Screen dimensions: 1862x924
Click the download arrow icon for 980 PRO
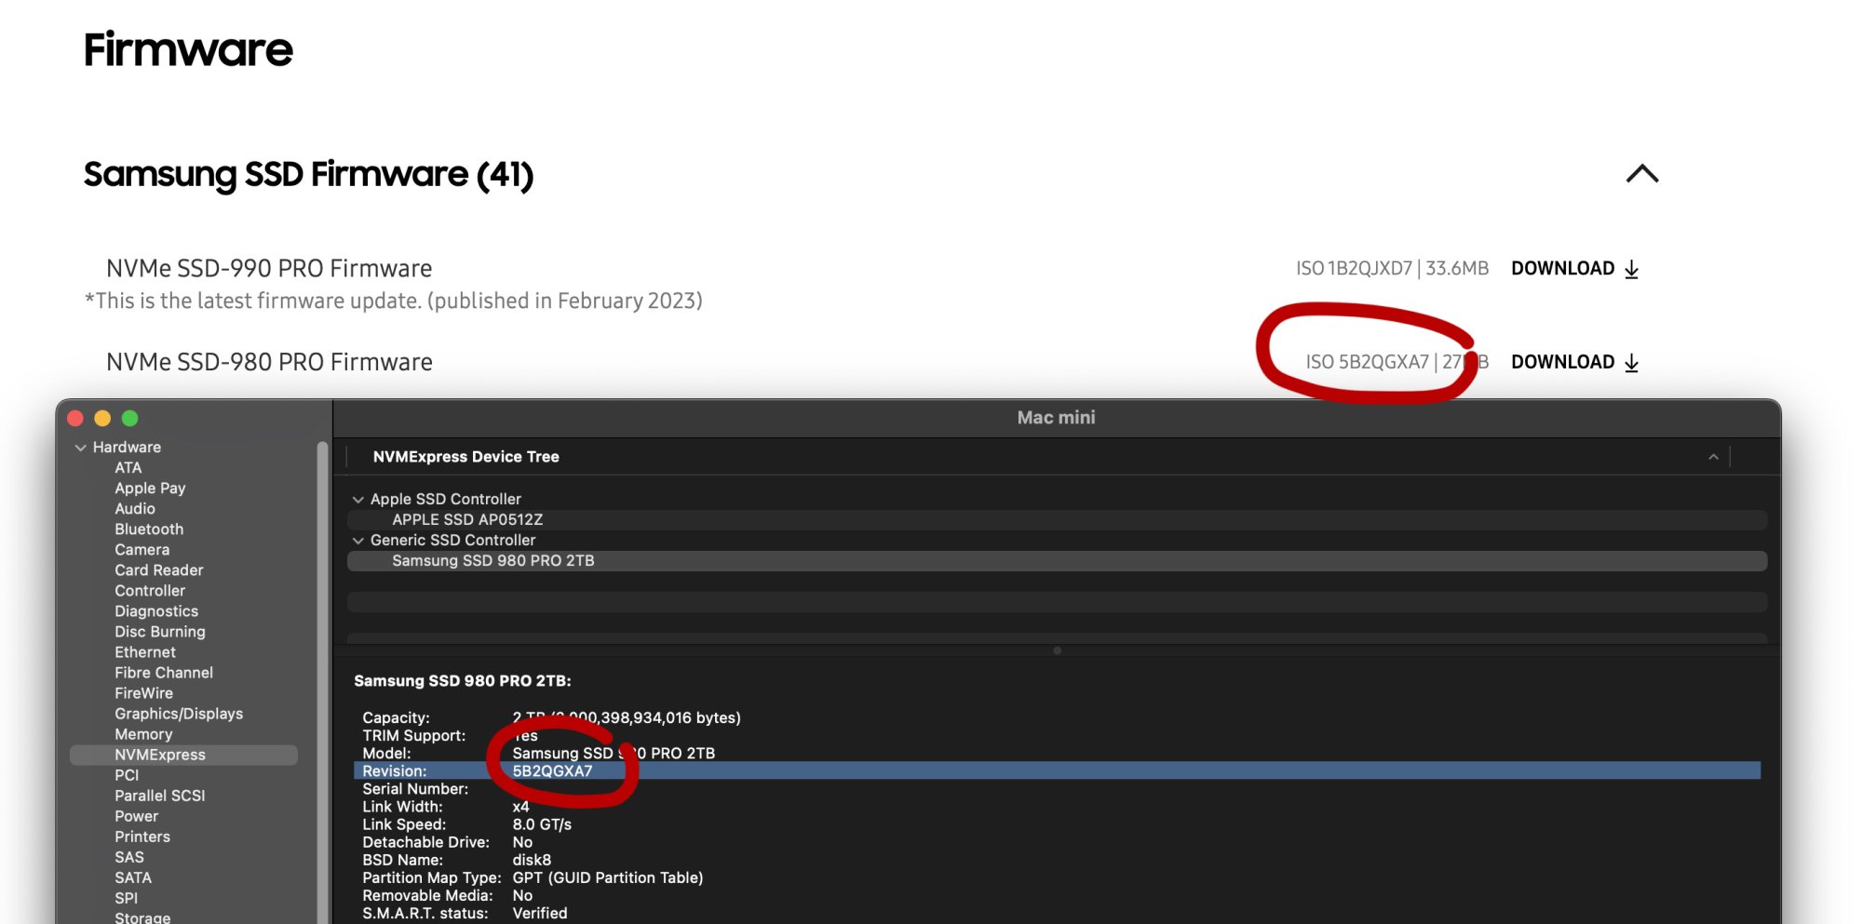click(x=1631, y=362)
